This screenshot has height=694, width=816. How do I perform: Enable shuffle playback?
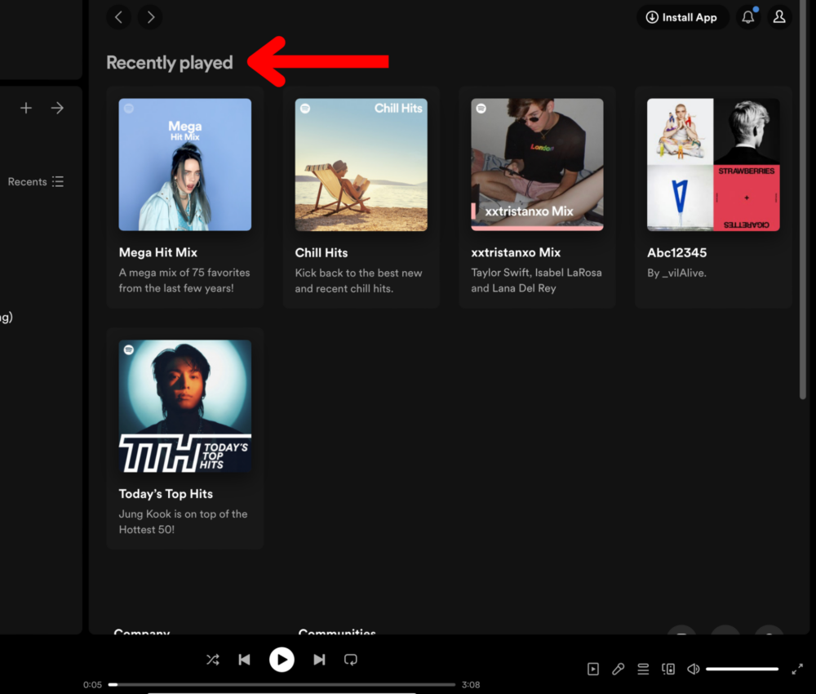pos(212,660)
